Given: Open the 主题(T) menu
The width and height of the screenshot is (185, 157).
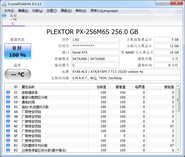Looking at the screenshot, I should pos(52,11).
